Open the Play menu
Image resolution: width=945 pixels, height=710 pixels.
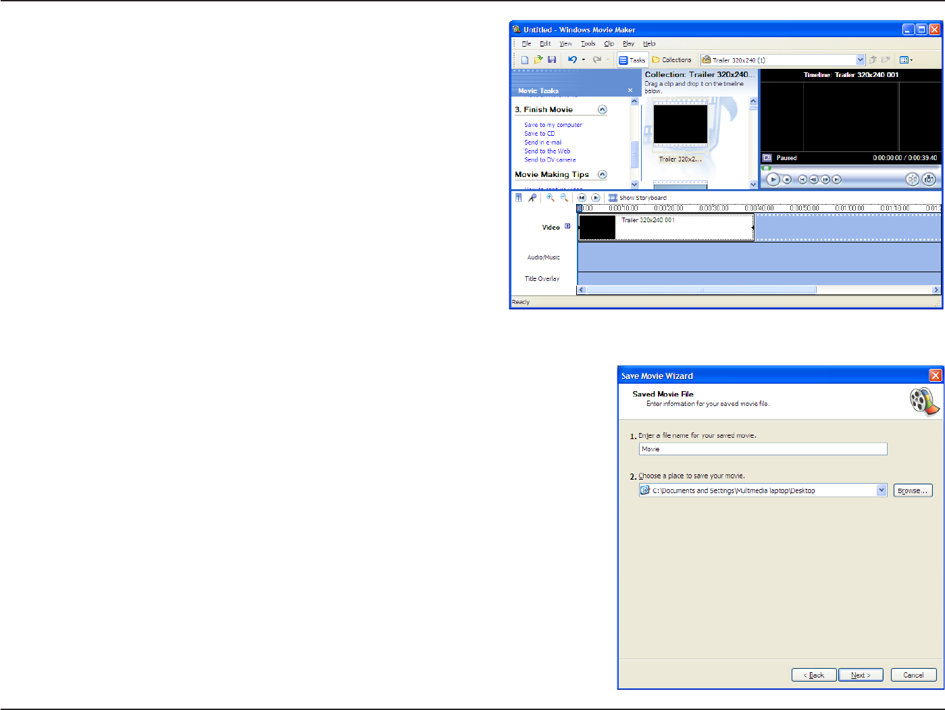click(x=629, y=44)
